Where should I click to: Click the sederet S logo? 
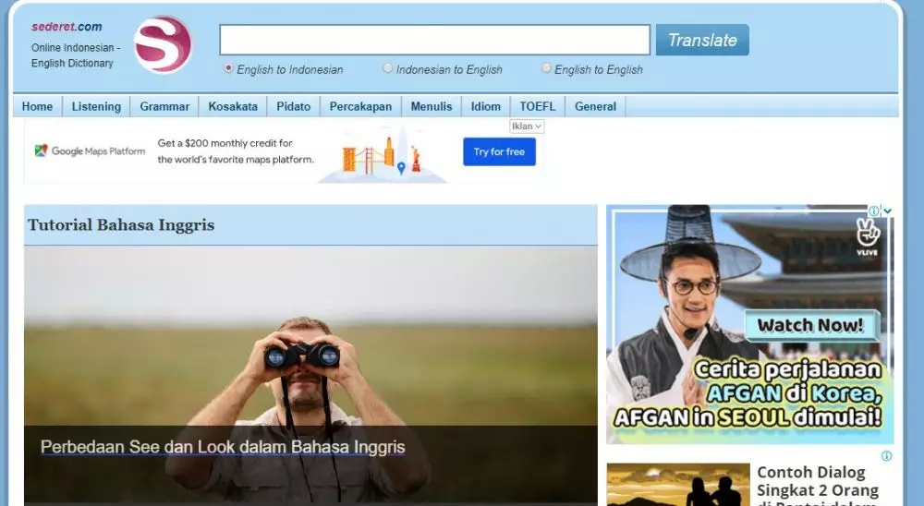[163, 44]
